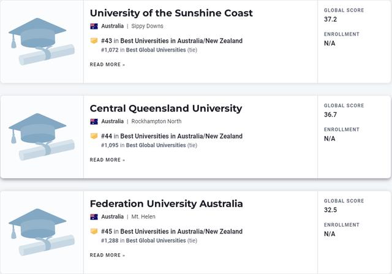Open #43 Best Universities in Australia/New Zealand link

pyautogui.click(x=171, y=41)
